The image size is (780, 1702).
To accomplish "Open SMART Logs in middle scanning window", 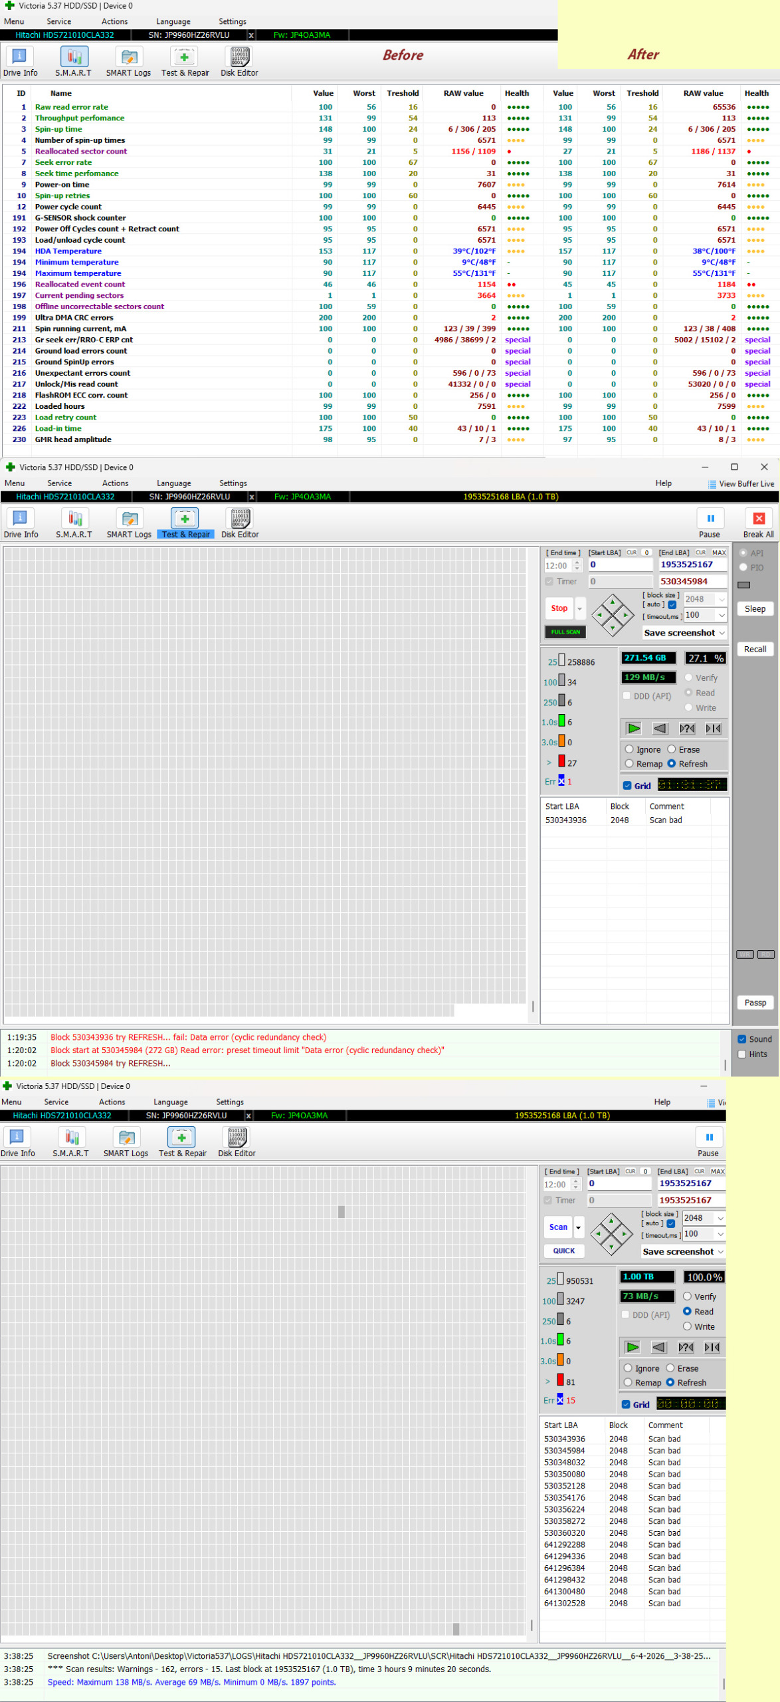I will [x=129, y=523].
